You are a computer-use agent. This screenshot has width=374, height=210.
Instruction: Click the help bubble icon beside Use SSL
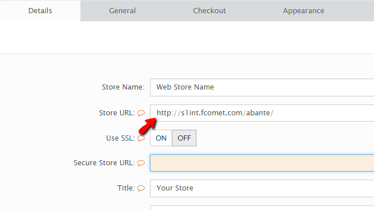(x=141, y=138)
